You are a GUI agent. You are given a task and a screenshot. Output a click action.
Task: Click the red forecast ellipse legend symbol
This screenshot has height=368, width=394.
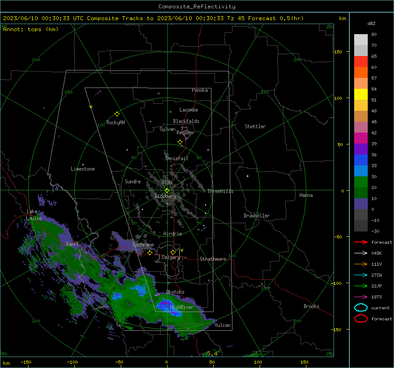[x=361, y=319]
